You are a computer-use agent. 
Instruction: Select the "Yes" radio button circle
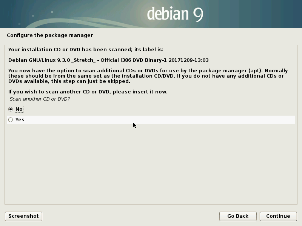11,120
